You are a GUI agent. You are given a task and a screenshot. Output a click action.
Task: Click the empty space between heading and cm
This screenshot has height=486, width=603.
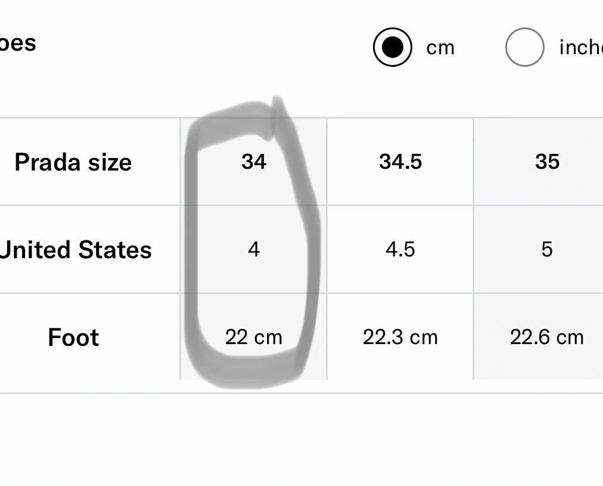coord(204,46)
